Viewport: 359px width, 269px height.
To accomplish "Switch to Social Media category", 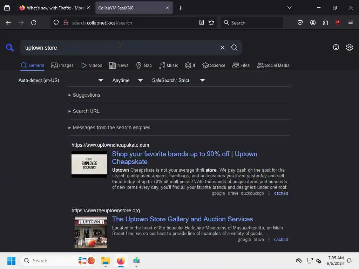I will pyautogui.click(x=273, y=65).
